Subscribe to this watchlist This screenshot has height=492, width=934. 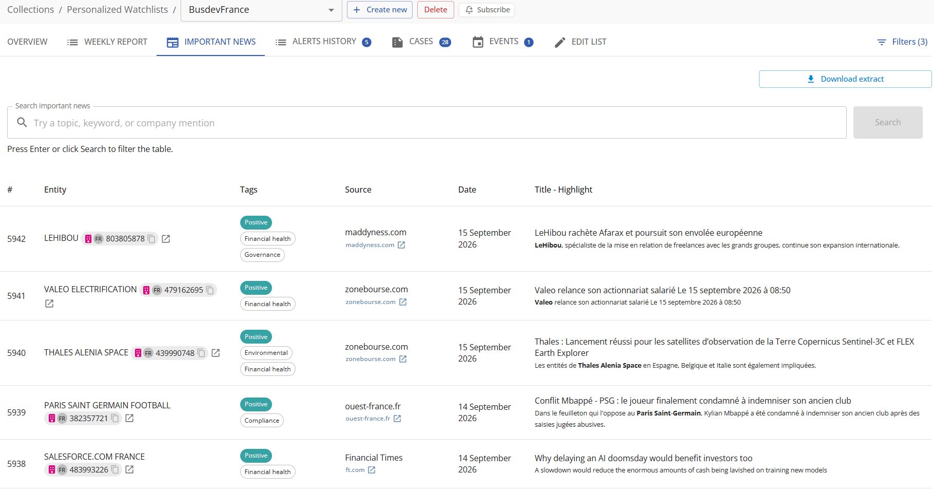487,10
